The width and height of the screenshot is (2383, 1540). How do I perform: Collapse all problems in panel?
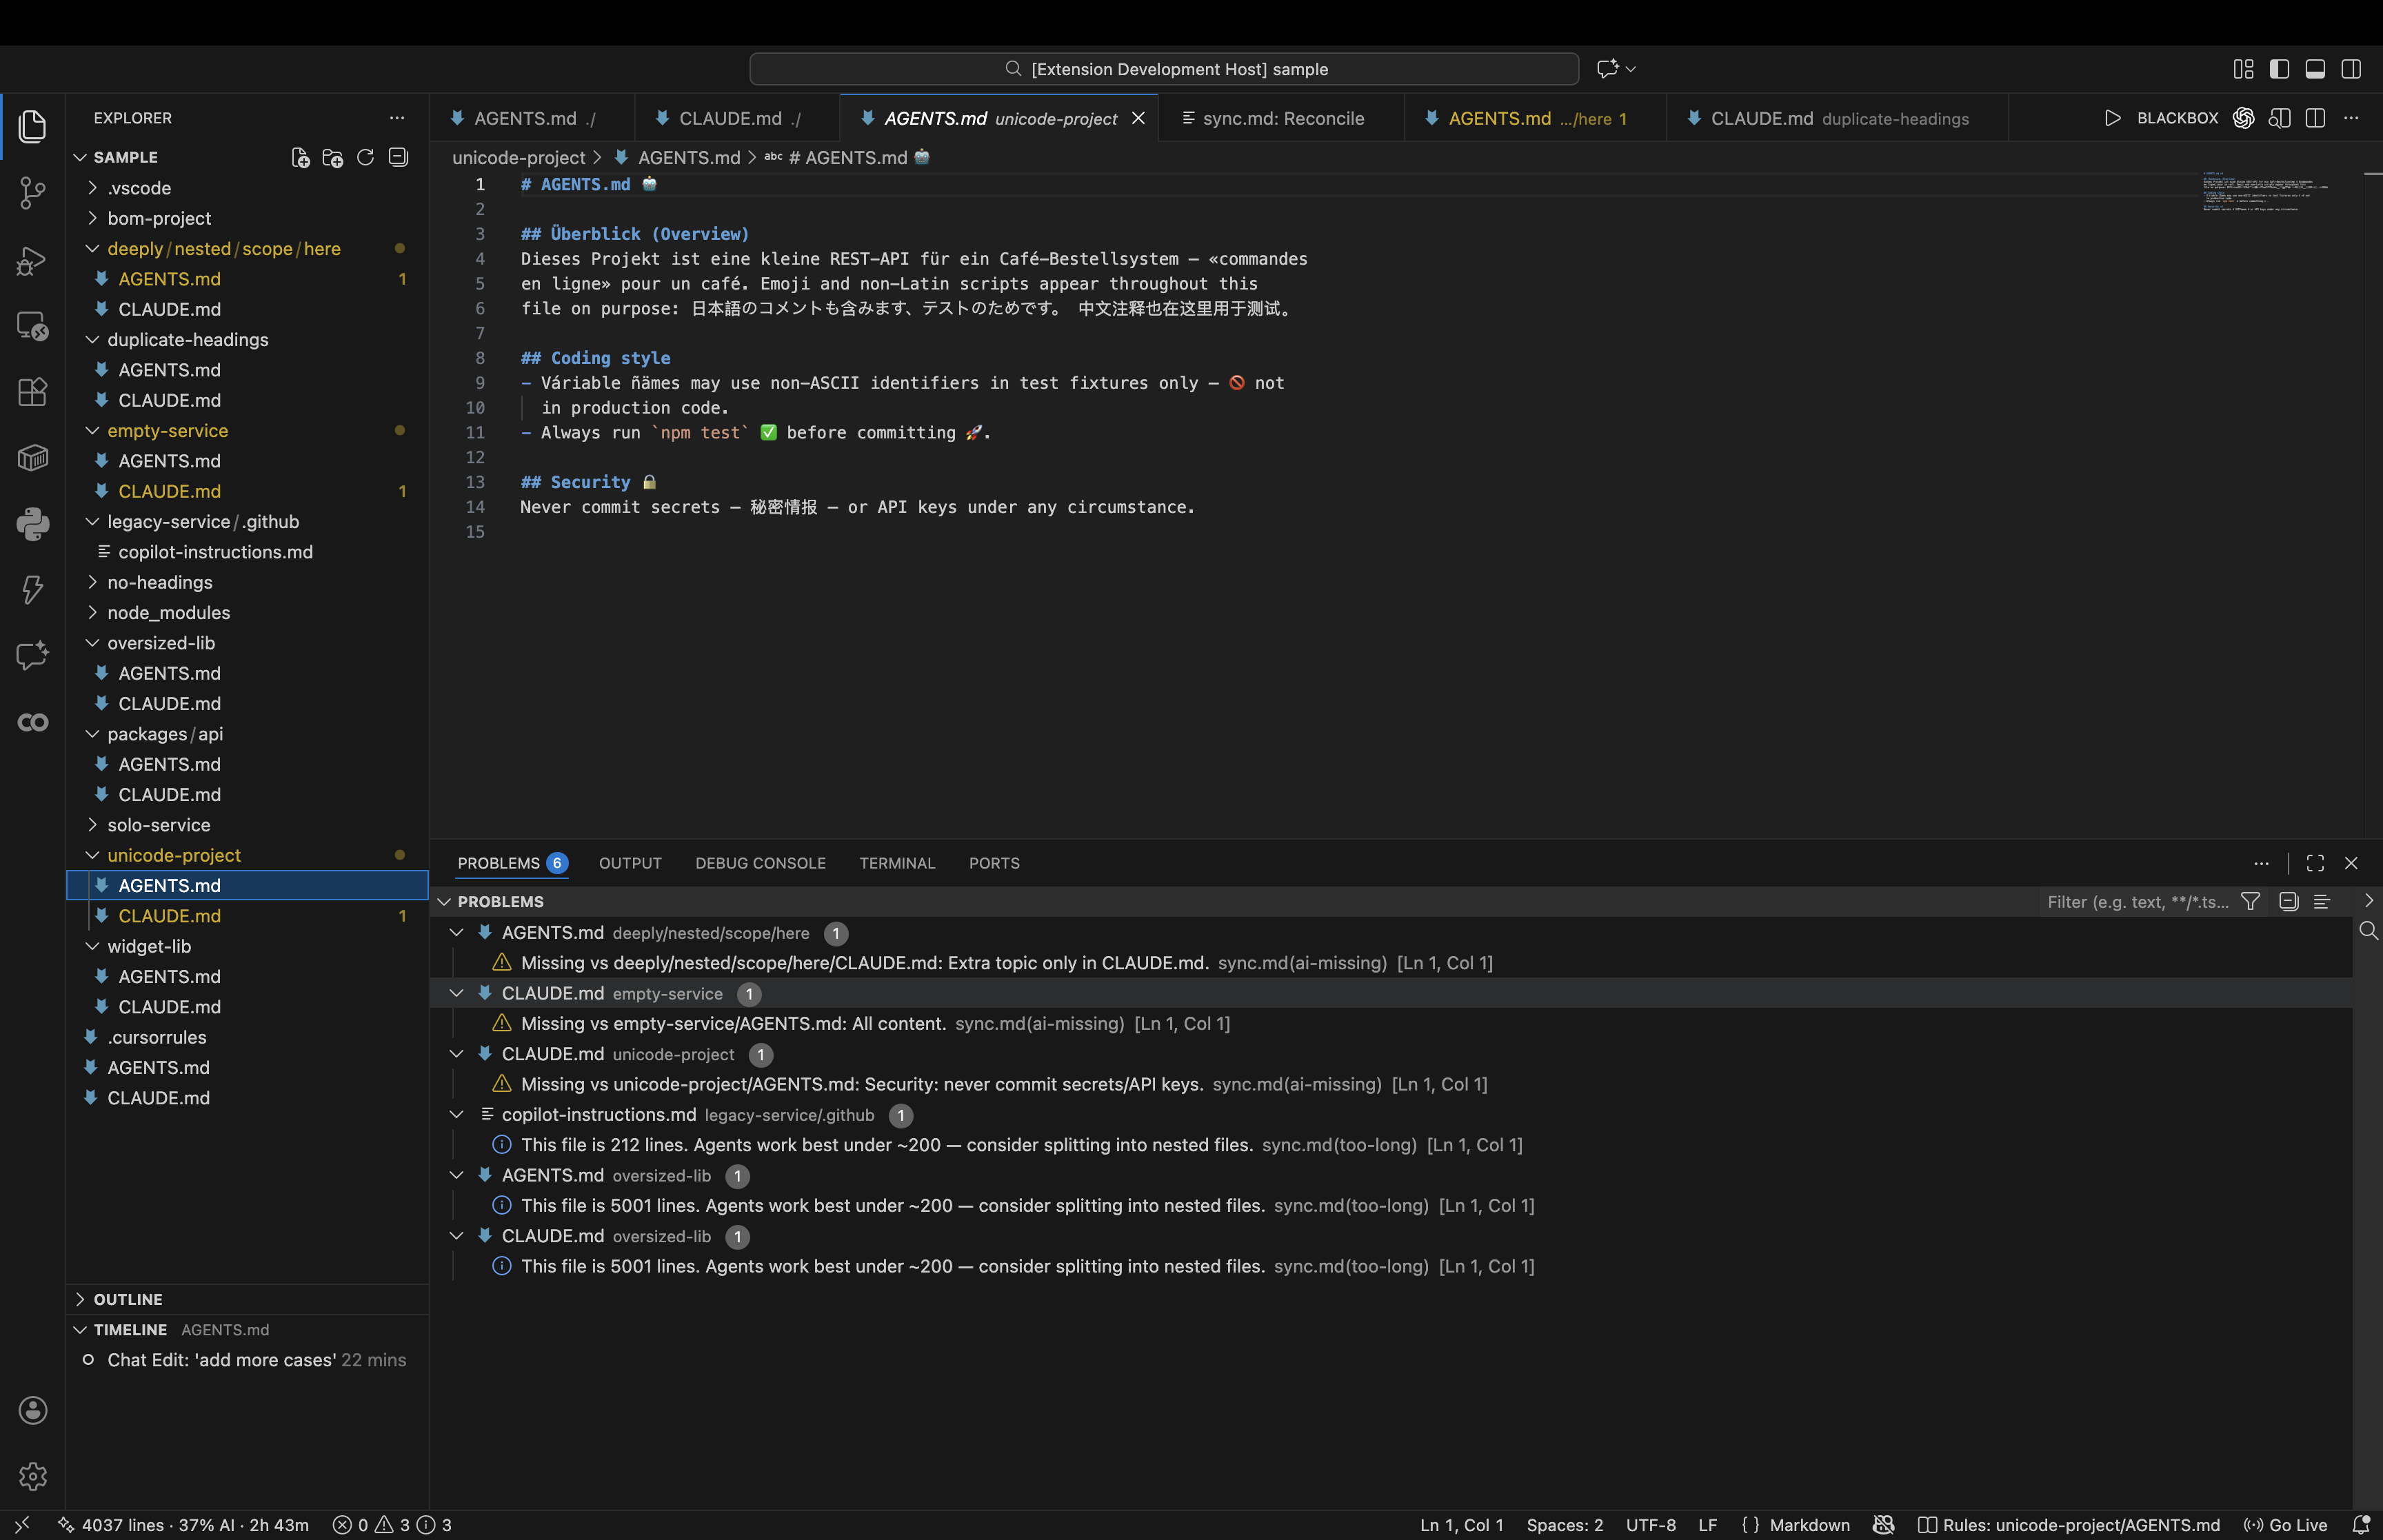click(x=2288, y=901)
